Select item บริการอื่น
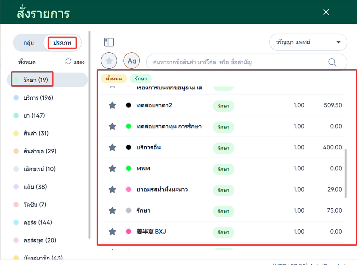 click(x=149, y=147)
